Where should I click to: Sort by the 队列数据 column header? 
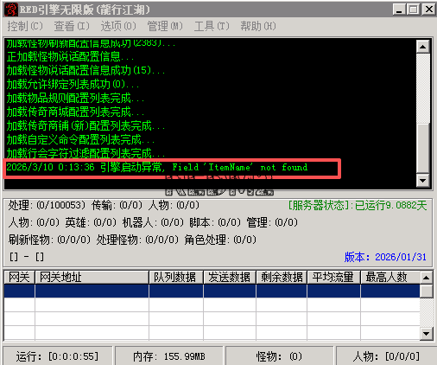point(176,278)
